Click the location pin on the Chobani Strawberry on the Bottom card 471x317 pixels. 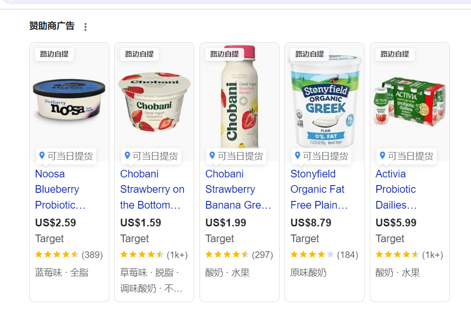pos(127,155)
